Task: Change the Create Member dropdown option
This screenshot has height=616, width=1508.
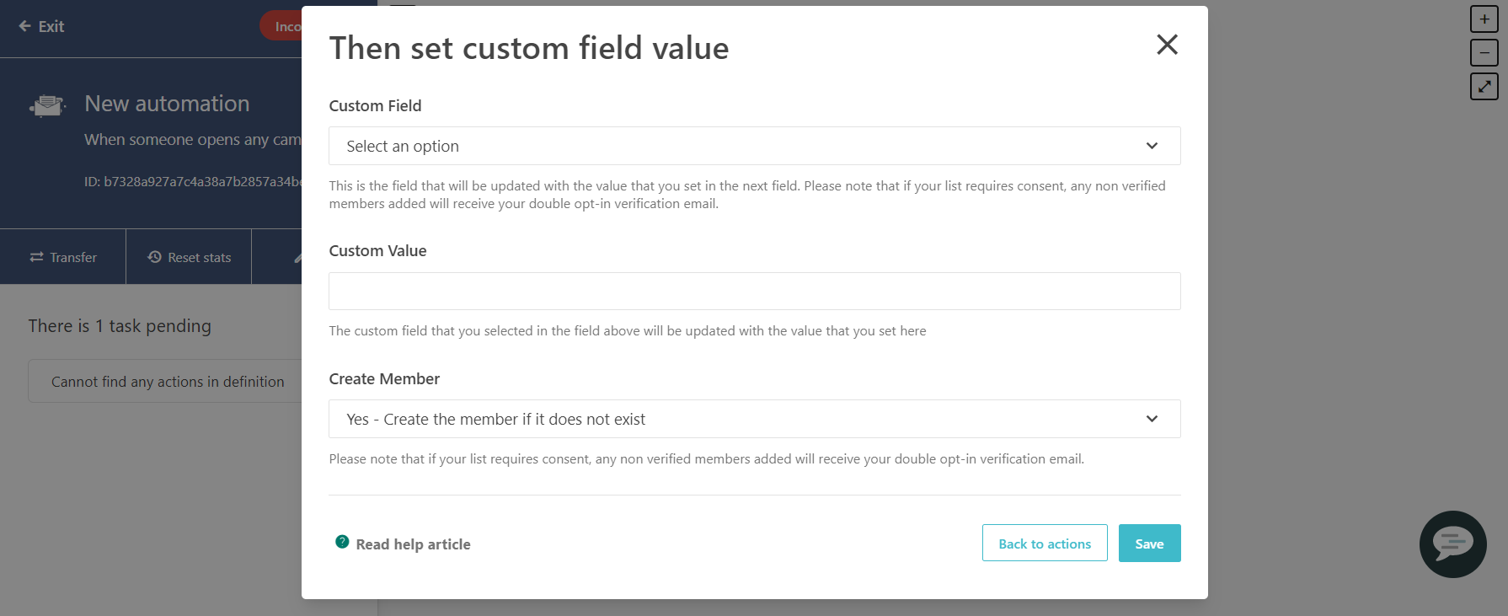Action: [x=754, y=419]
